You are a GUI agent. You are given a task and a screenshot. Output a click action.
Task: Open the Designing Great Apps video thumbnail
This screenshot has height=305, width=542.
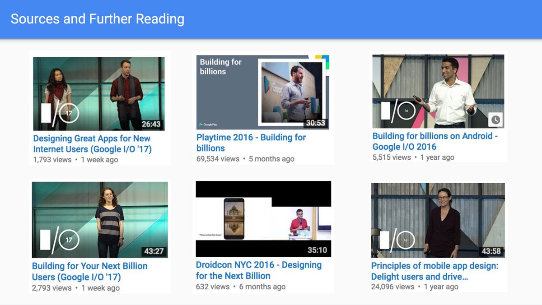point(99,93)
